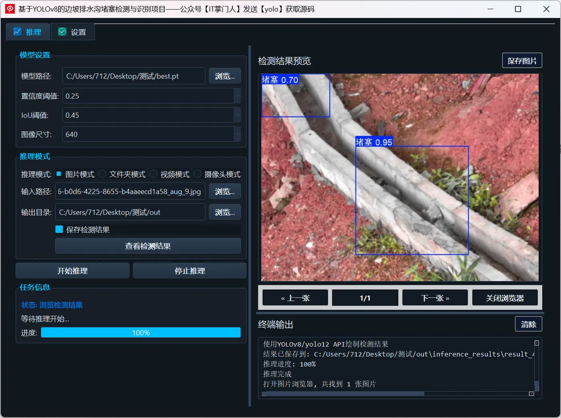Click the app logo icon in title bar
This screenshot has height=418, width=561.
coord(10,9)
